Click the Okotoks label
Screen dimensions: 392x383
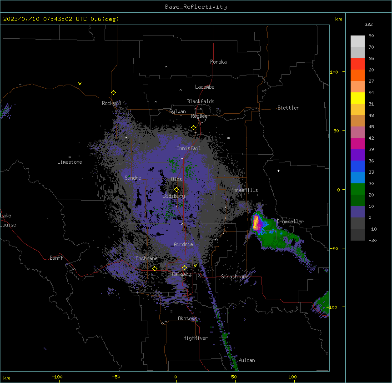(x=187, y=318)
